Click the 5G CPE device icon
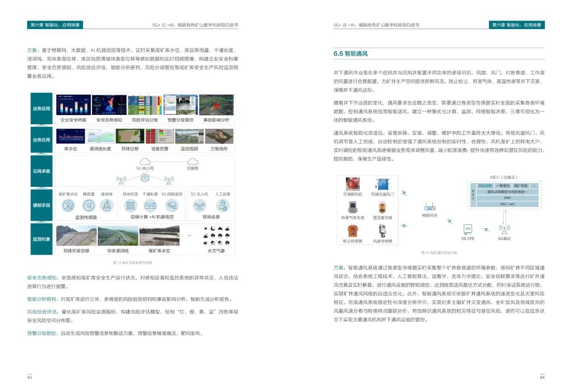 pyautogui.click(x=467, y=229)
